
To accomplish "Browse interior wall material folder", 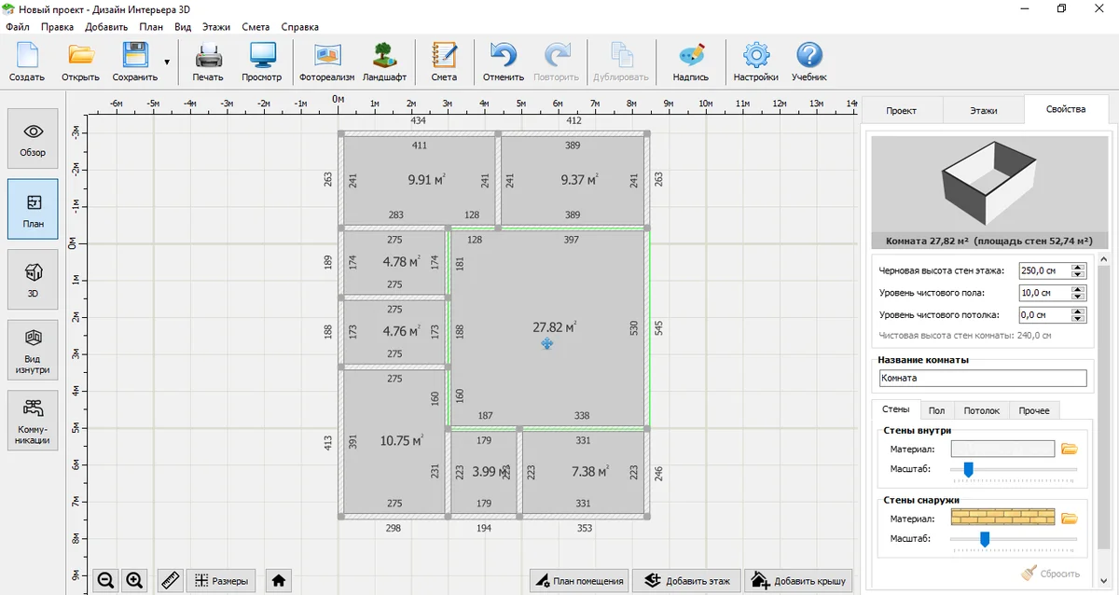I will tap(1070, 450).
